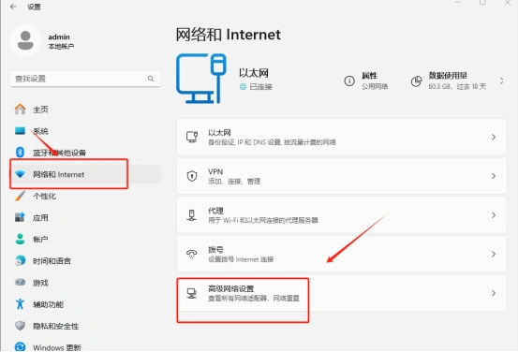Open the 拨号 settings card title
This screenshot has height=352, width=518.
point(215,250)
